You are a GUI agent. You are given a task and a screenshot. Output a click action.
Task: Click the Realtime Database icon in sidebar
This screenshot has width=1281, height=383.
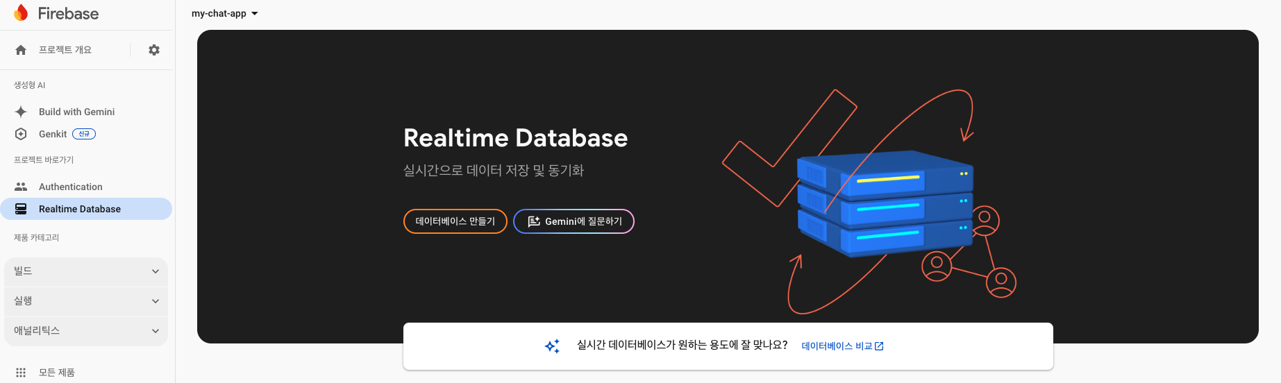click(21, 209)
